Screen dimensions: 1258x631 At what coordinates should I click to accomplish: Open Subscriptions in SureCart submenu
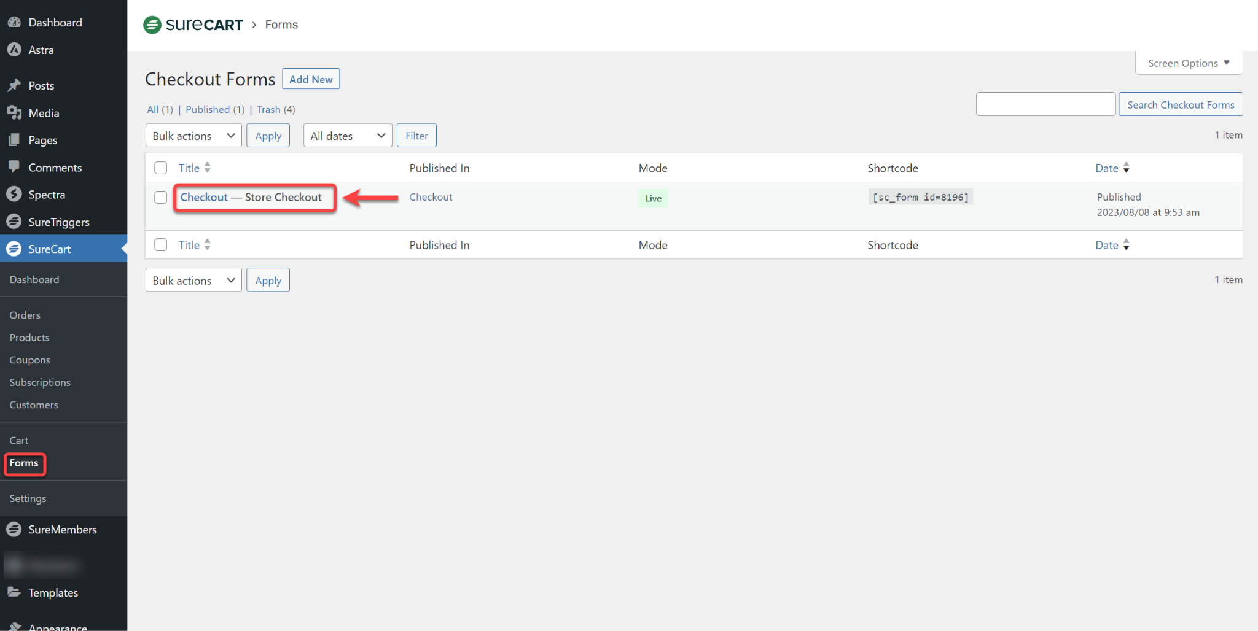40,382
